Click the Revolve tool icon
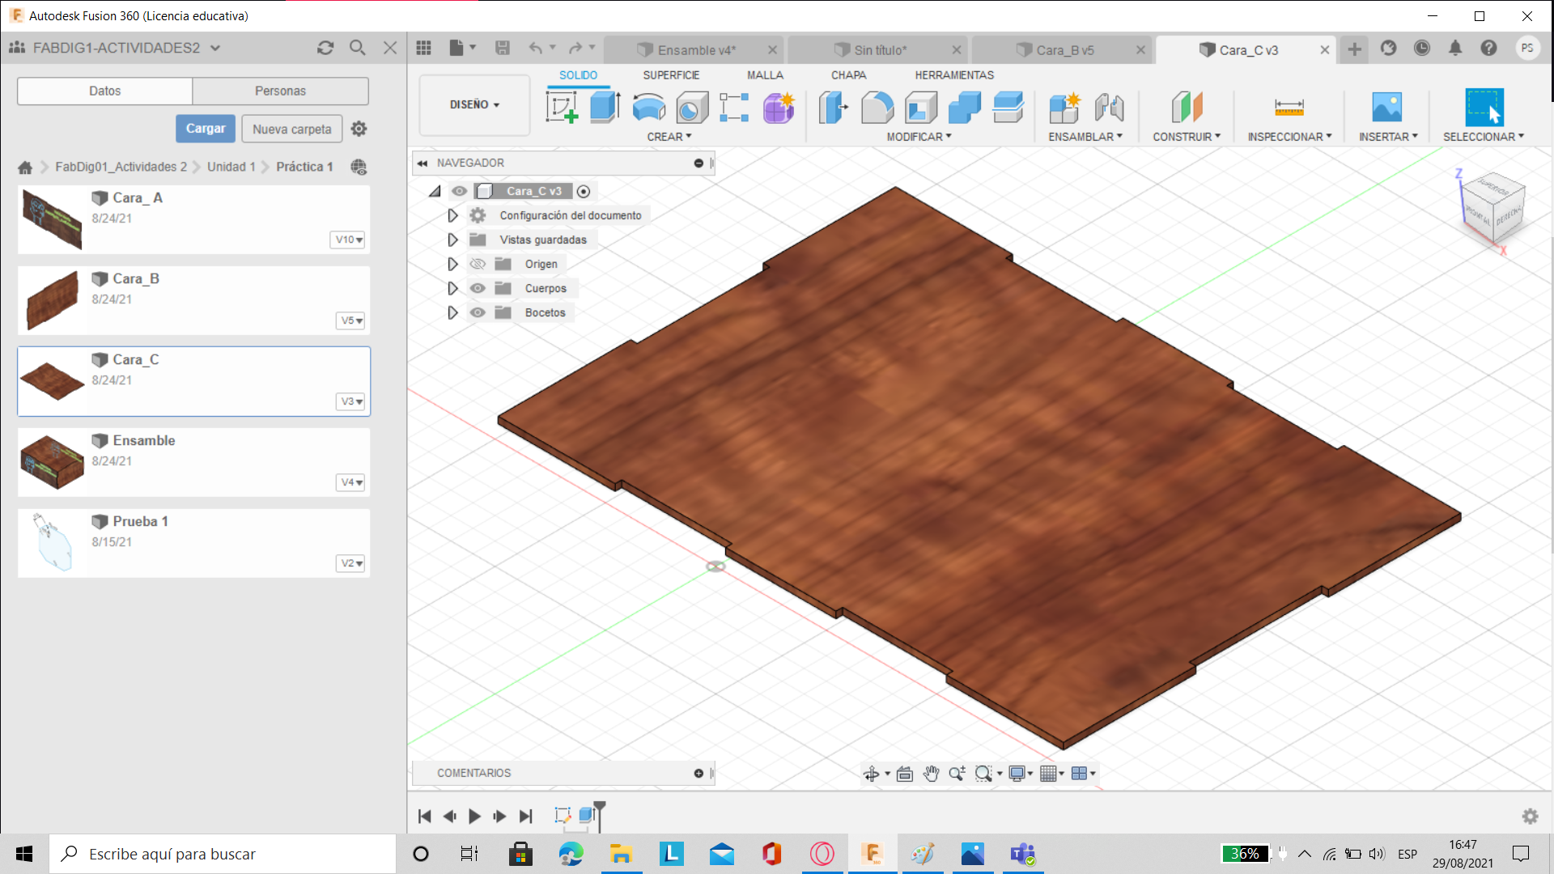The width and height of the screenshot is (1554, 874). pos(648,107)
